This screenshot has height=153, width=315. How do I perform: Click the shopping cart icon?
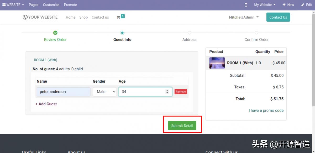pos(119,17)
